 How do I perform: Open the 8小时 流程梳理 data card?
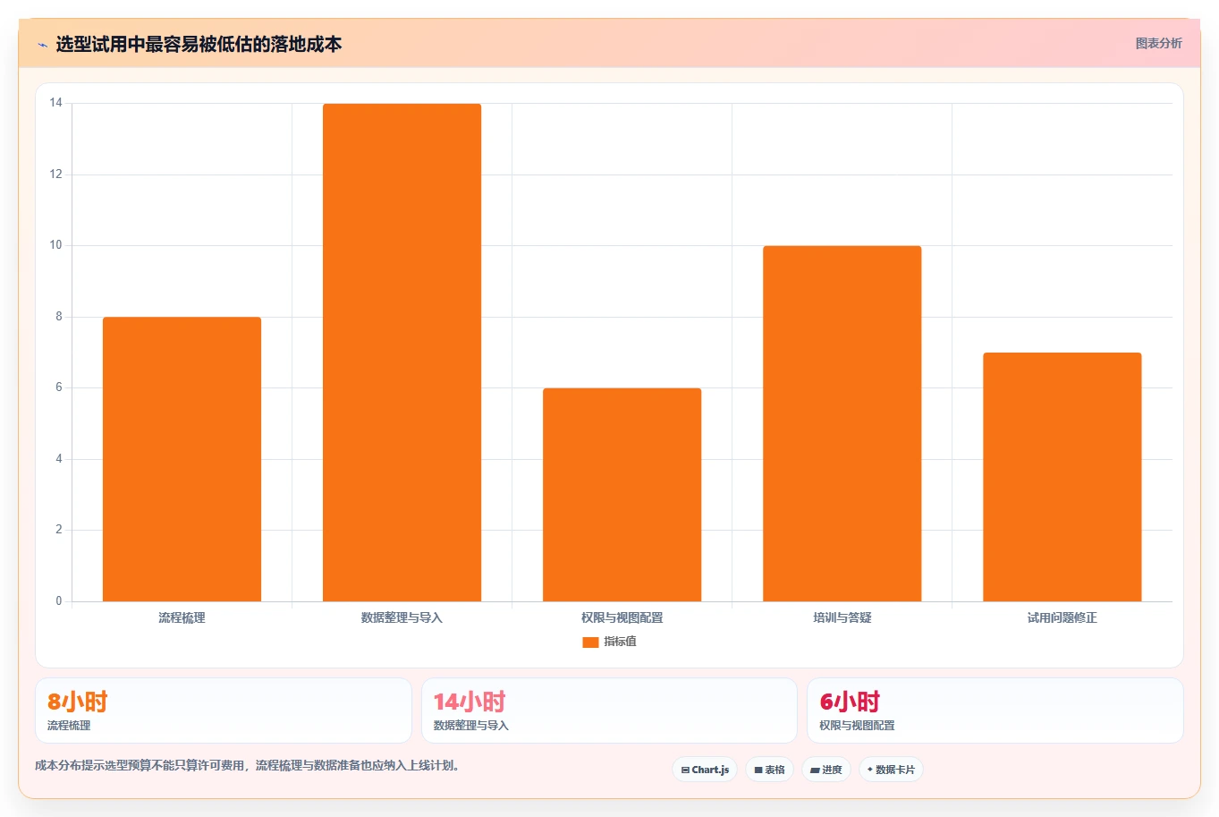point(224,711)
